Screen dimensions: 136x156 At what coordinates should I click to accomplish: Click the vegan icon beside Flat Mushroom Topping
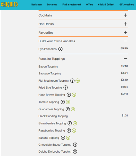pos(78,81)
